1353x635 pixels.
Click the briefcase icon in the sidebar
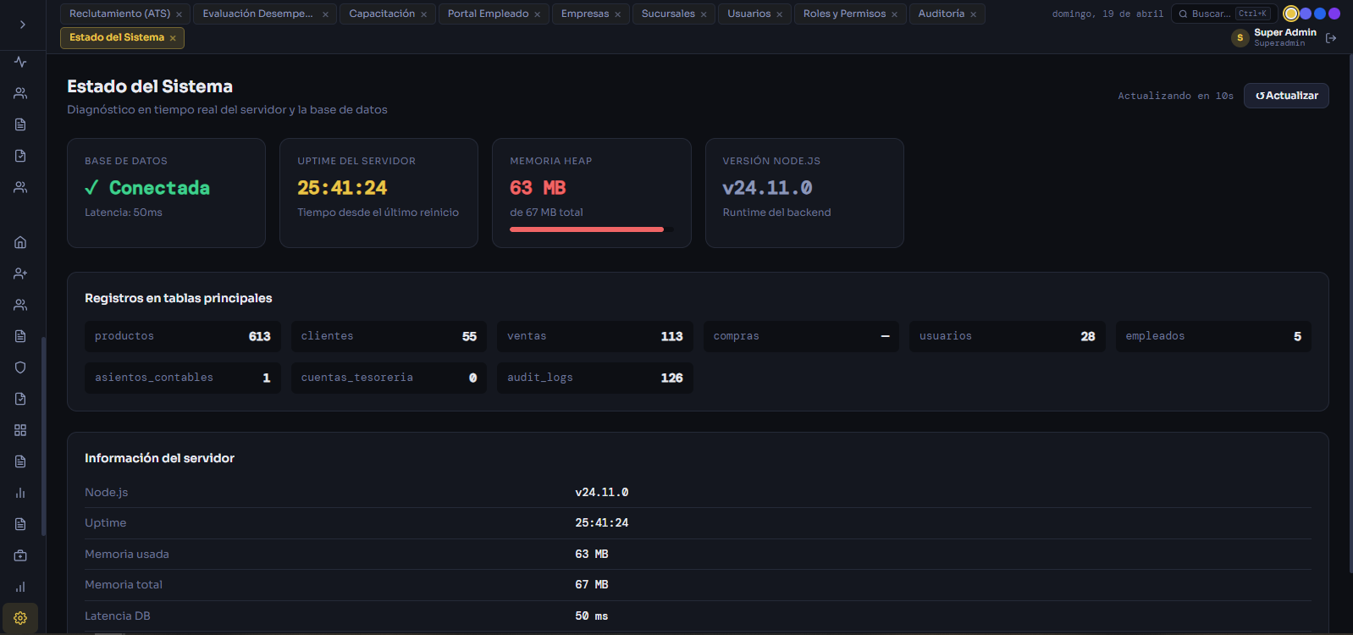click(x=20, y=555)
